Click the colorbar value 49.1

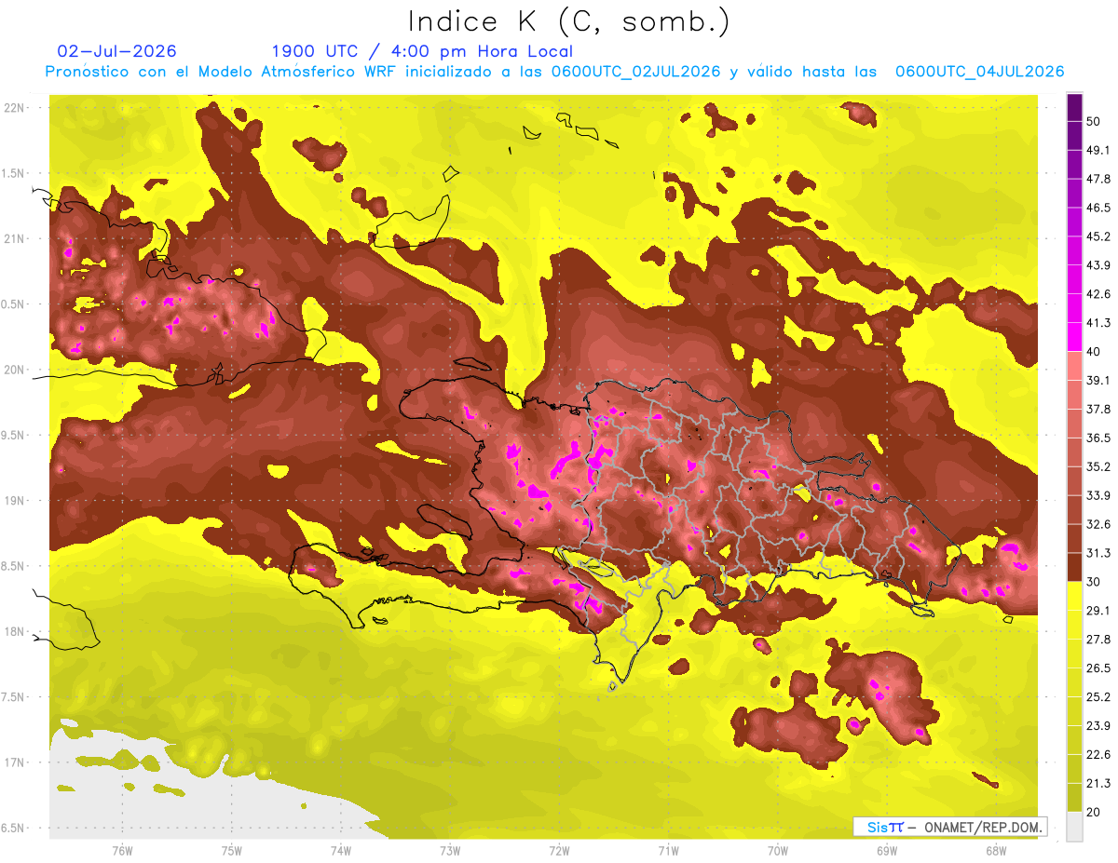pos(1098,150)
